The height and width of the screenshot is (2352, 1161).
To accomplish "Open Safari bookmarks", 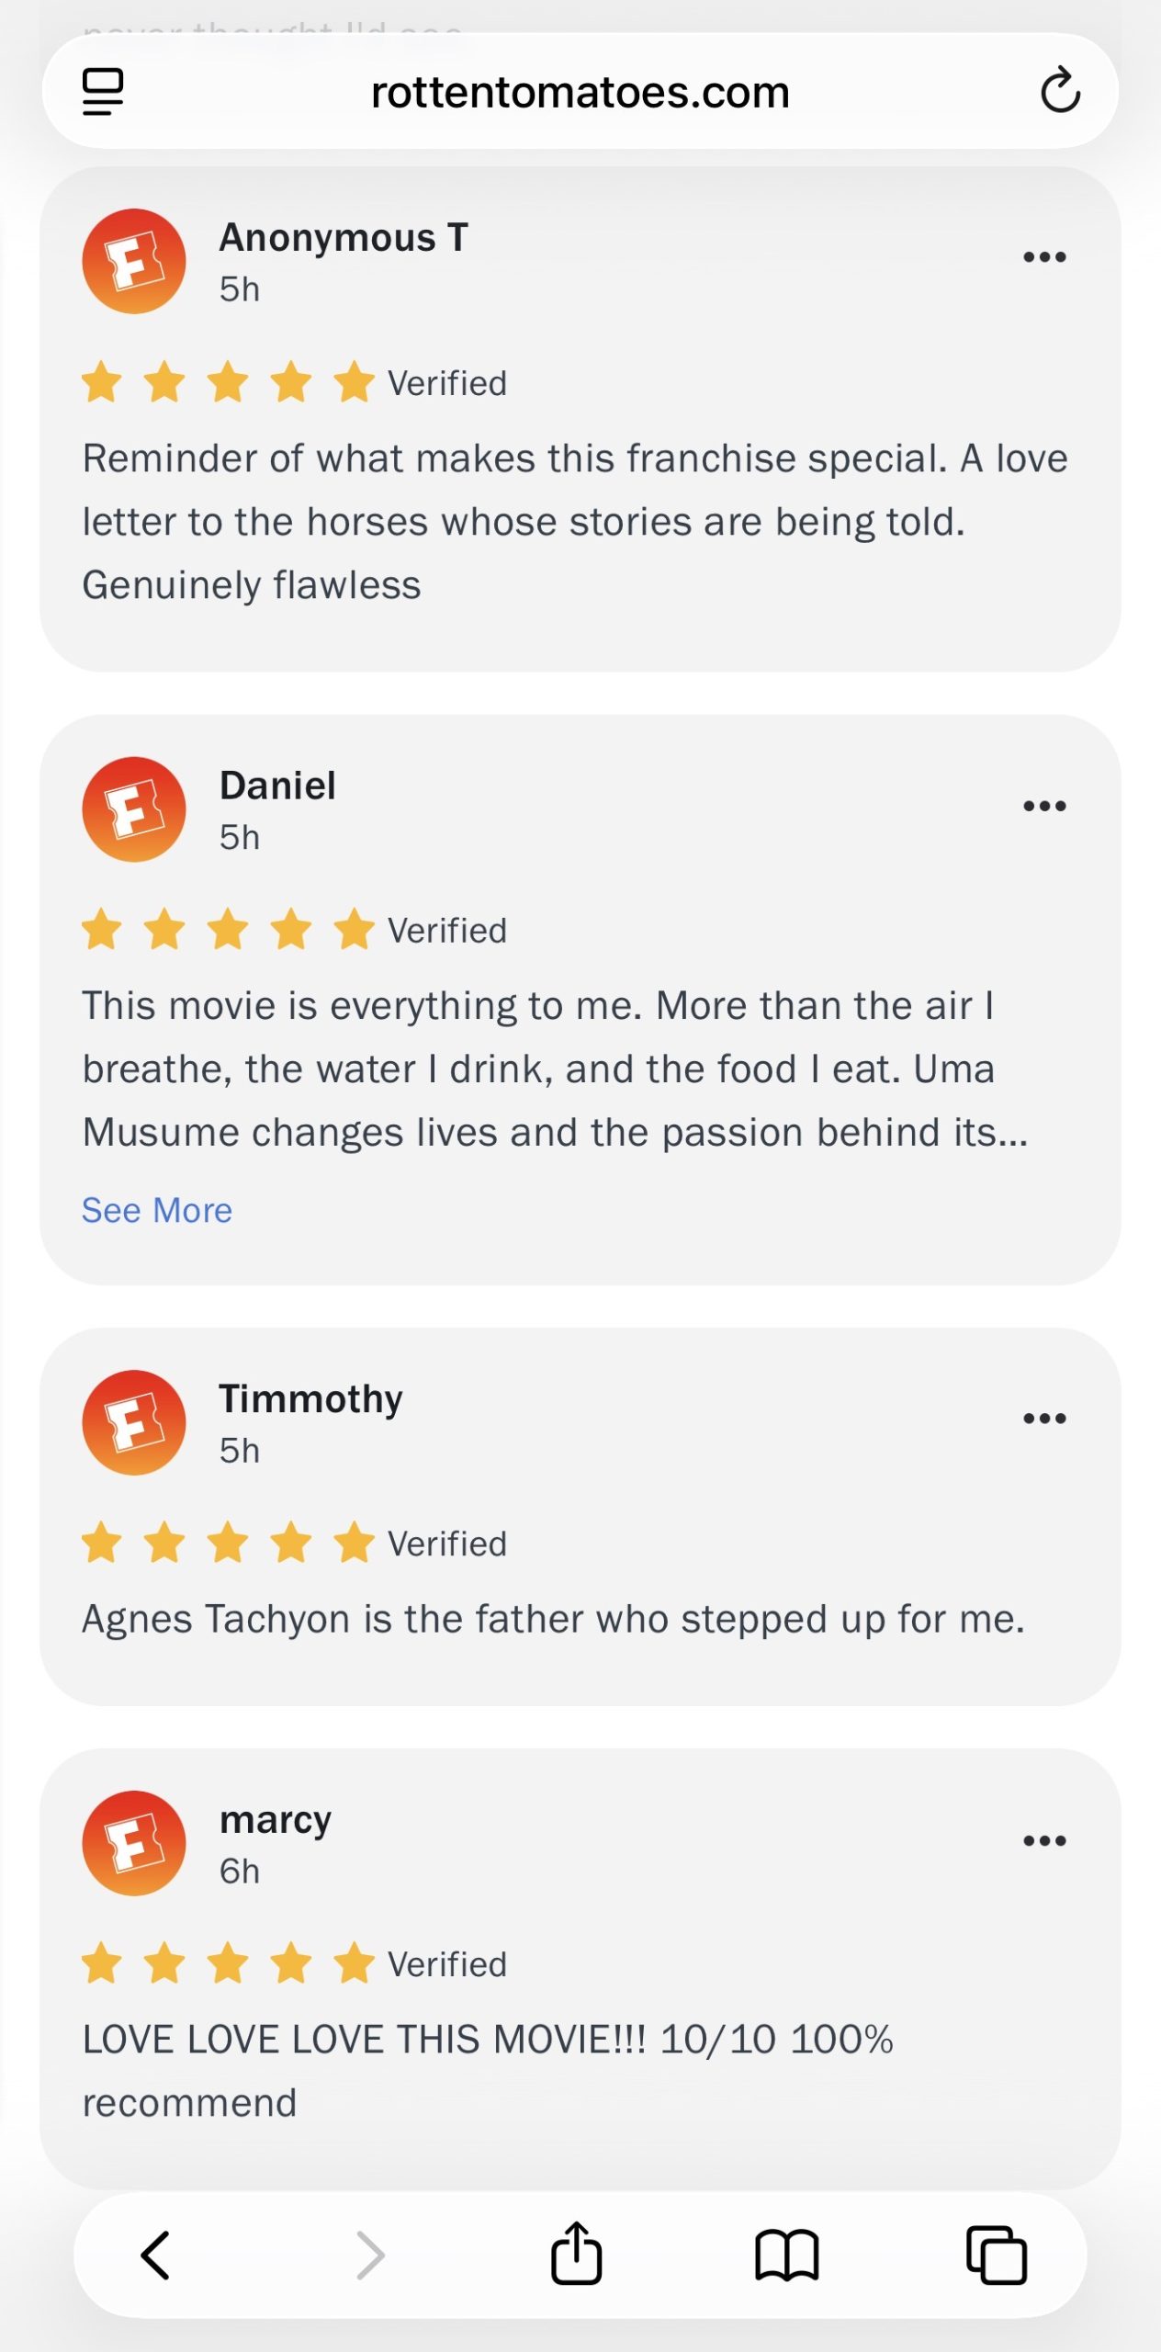I will [786, 2255].
